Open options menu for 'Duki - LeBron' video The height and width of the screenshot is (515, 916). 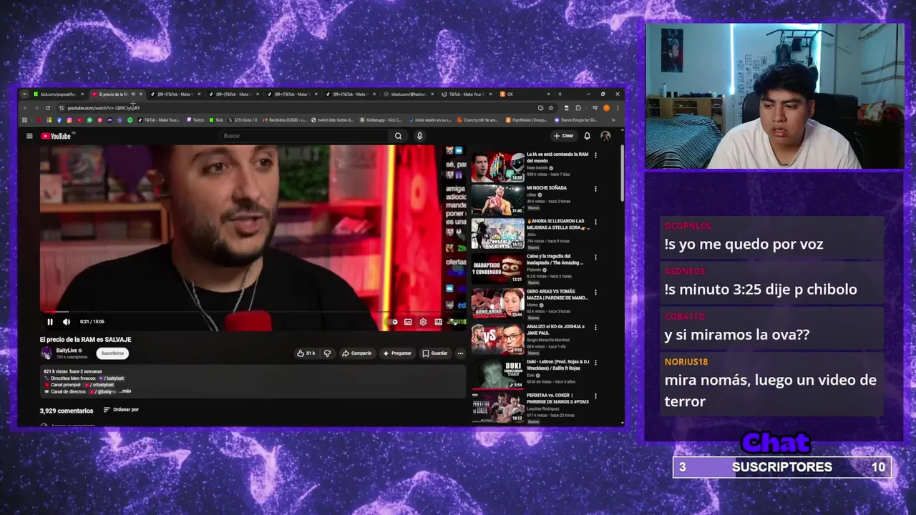[x=595, y=362]
